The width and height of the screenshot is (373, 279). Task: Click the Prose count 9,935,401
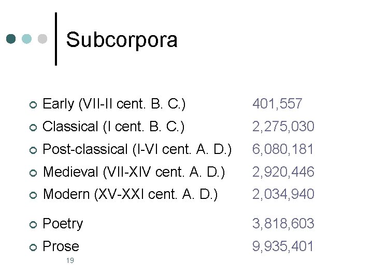[283, 246]
